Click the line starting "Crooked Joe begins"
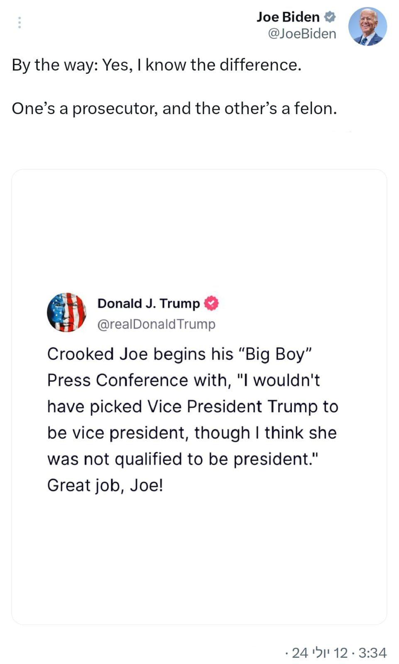Viewport: 399px width, 664px height. pos(179,354)
